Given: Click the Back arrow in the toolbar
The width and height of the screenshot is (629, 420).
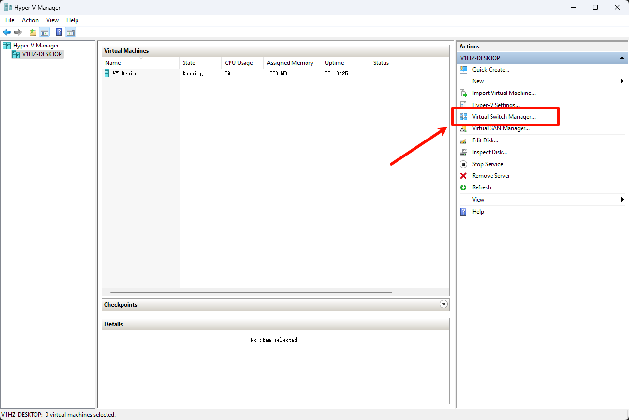Looking at the screenshot, I should [x=7, y=32].
